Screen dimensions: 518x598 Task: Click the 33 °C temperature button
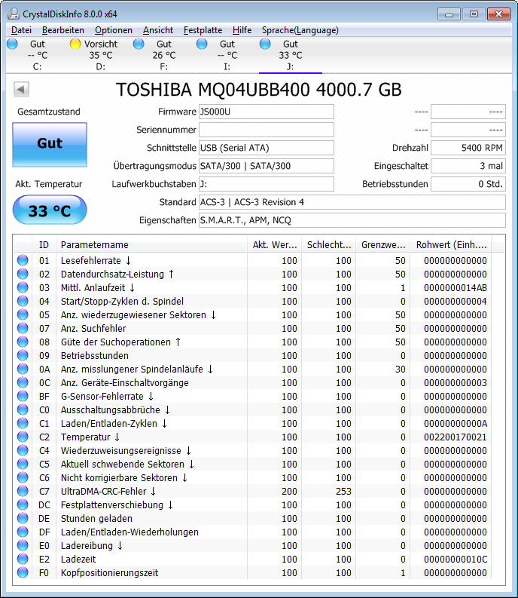pyautogui.click(x=50, y=210)
